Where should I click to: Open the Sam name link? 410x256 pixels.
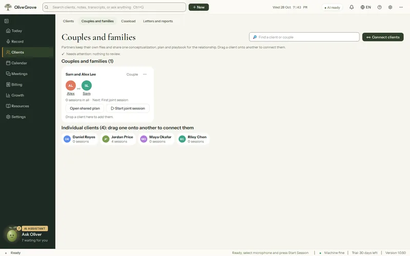[87, 94]
